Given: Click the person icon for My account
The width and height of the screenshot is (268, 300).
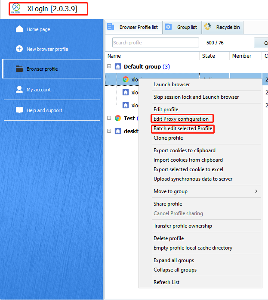Looking at the screenshot, I should [x=19, y=89].
